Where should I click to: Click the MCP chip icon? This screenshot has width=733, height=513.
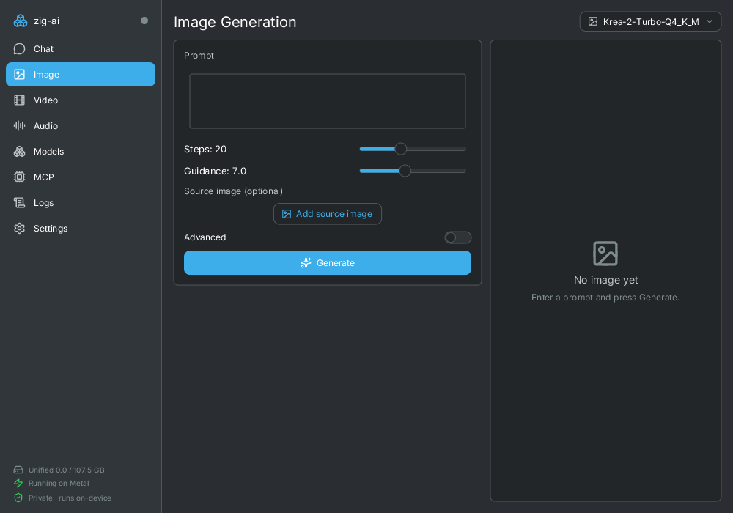[x=19, y=177]
